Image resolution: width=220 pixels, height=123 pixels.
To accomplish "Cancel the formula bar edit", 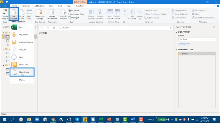I will [x=42, y=28].
